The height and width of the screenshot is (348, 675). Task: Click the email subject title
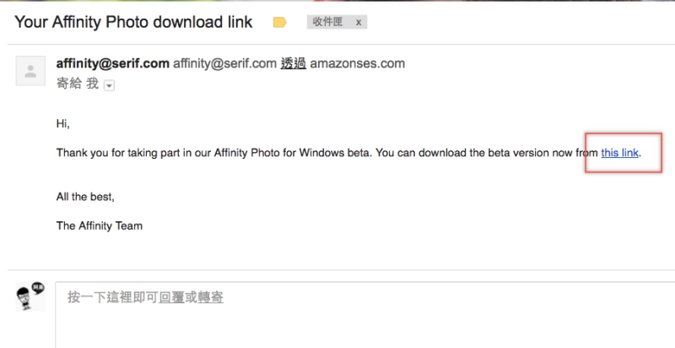pyautogui.click(x=133, y=22)
